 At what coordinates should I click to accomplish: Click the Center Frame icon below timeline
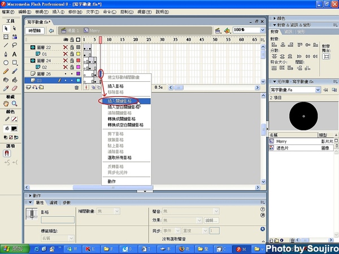[x=86, y=87]
